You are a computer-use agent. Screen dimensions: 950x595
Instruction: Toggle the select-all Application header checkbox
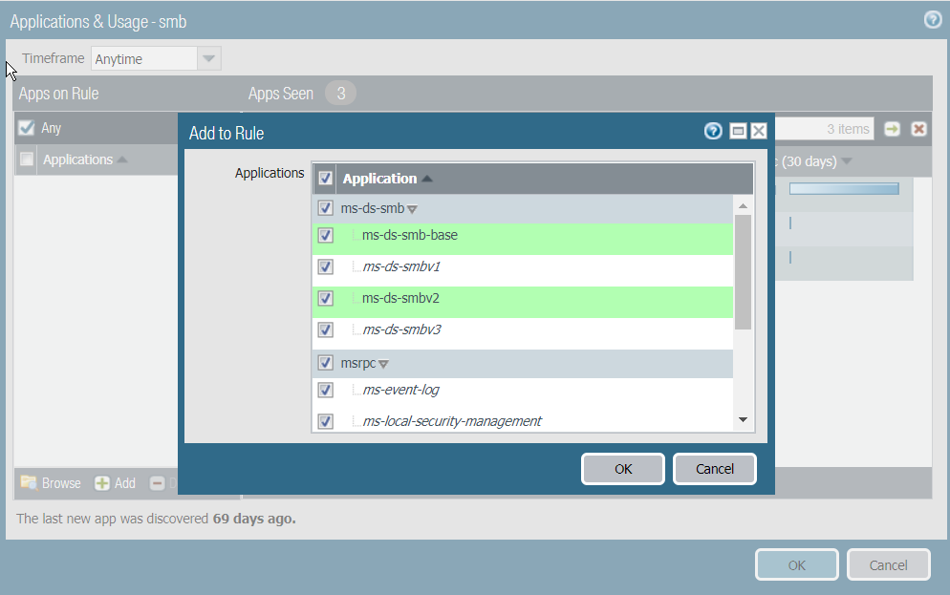click(325, 178)
